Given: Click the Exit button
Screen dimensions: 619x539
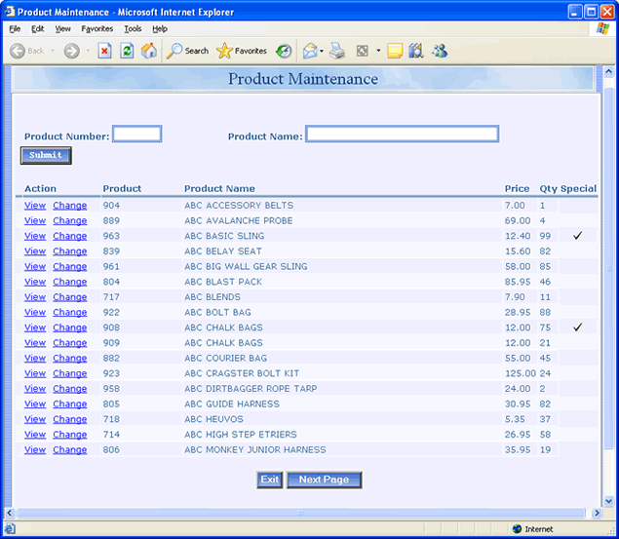Looking at the screenshot, I should pos(270,480).
